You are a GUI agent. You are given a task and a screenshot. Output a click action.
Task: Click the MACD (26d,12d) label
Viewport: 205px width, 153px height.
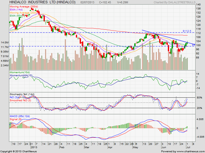[20, 116]
